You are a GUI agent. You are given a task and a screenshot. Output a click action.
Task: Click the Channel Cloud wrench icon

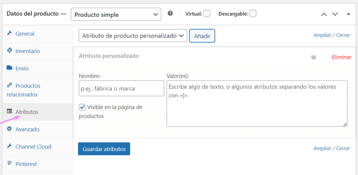[x=10, y=146]
